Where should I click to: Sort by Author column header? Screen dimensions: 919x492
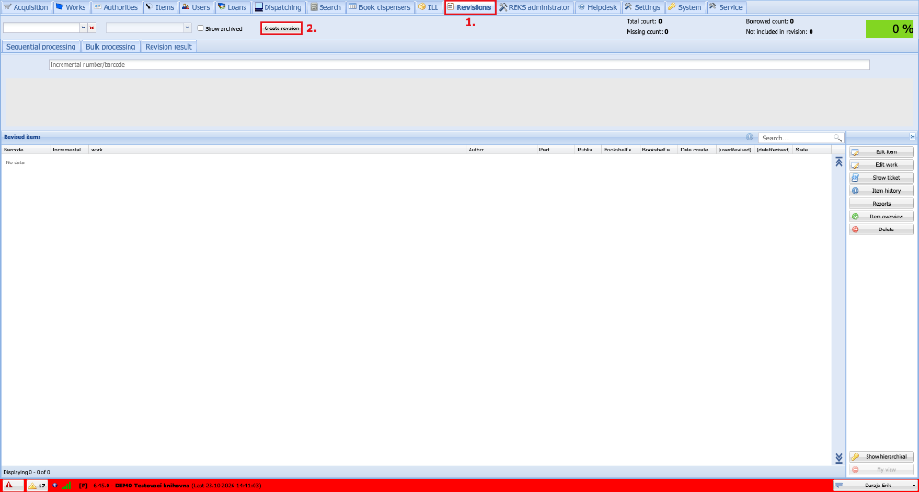pyautogui.click(x=501, y=150)
